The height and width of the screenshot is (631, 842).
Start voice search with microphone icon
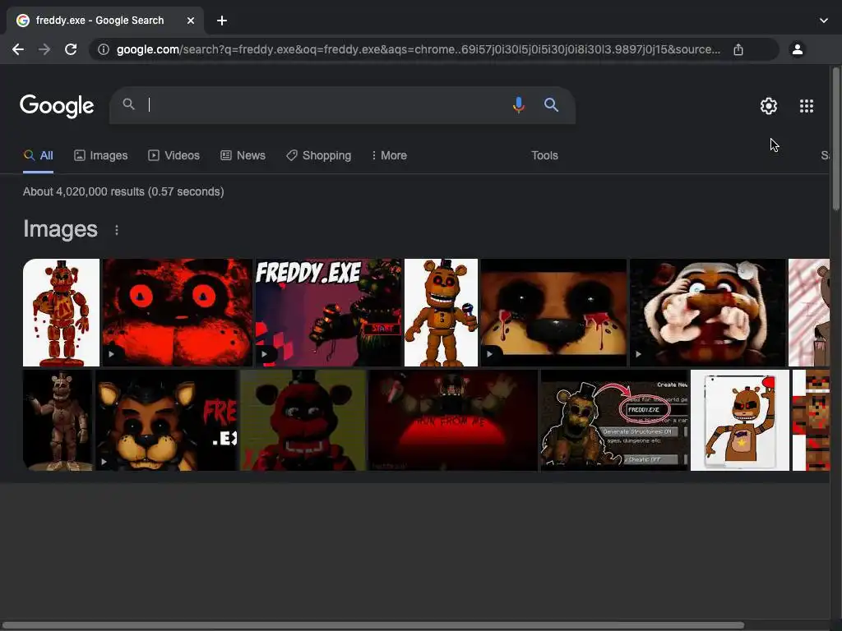pos(518,104)
